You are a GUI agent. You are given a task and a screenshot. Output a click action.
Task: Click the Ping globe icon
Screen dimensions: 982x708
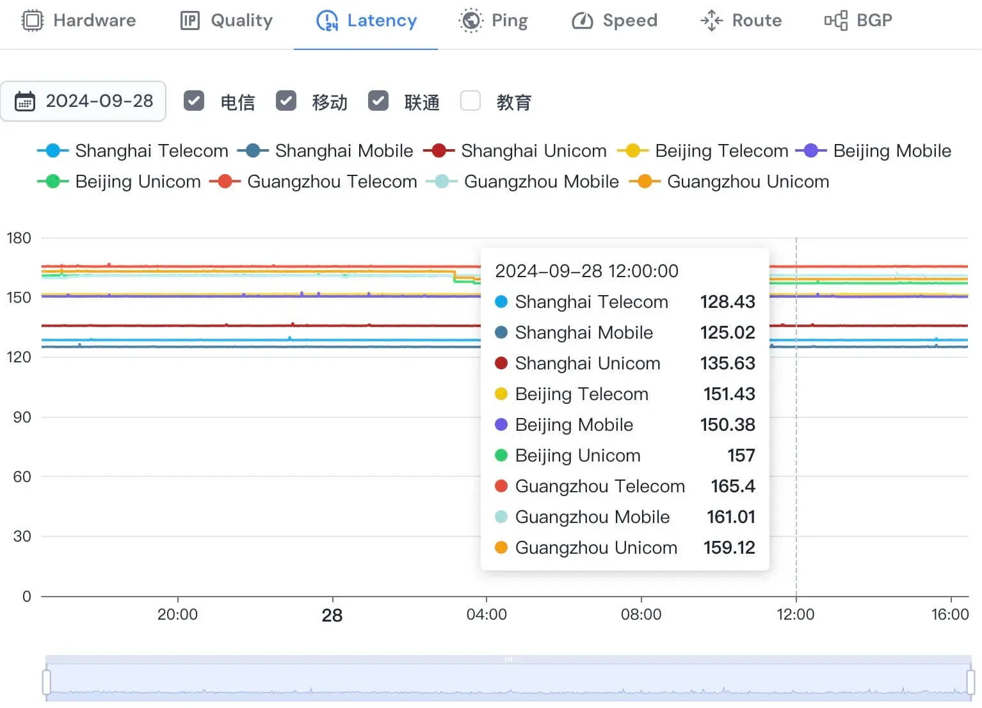(471, 20)
